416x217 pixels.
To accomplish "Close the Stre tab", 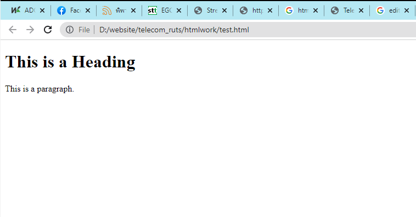I will pyautogui.click(x=224, y=10).
